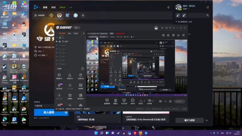Add a 摄像头 camera source
This screenshot has height=136, width=242.
click(116, 102)
